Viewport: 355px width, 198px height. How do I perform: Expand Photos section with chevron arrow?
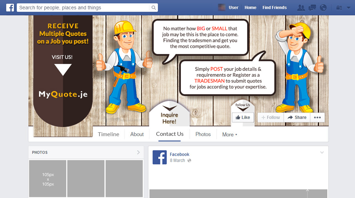point(138,152)
